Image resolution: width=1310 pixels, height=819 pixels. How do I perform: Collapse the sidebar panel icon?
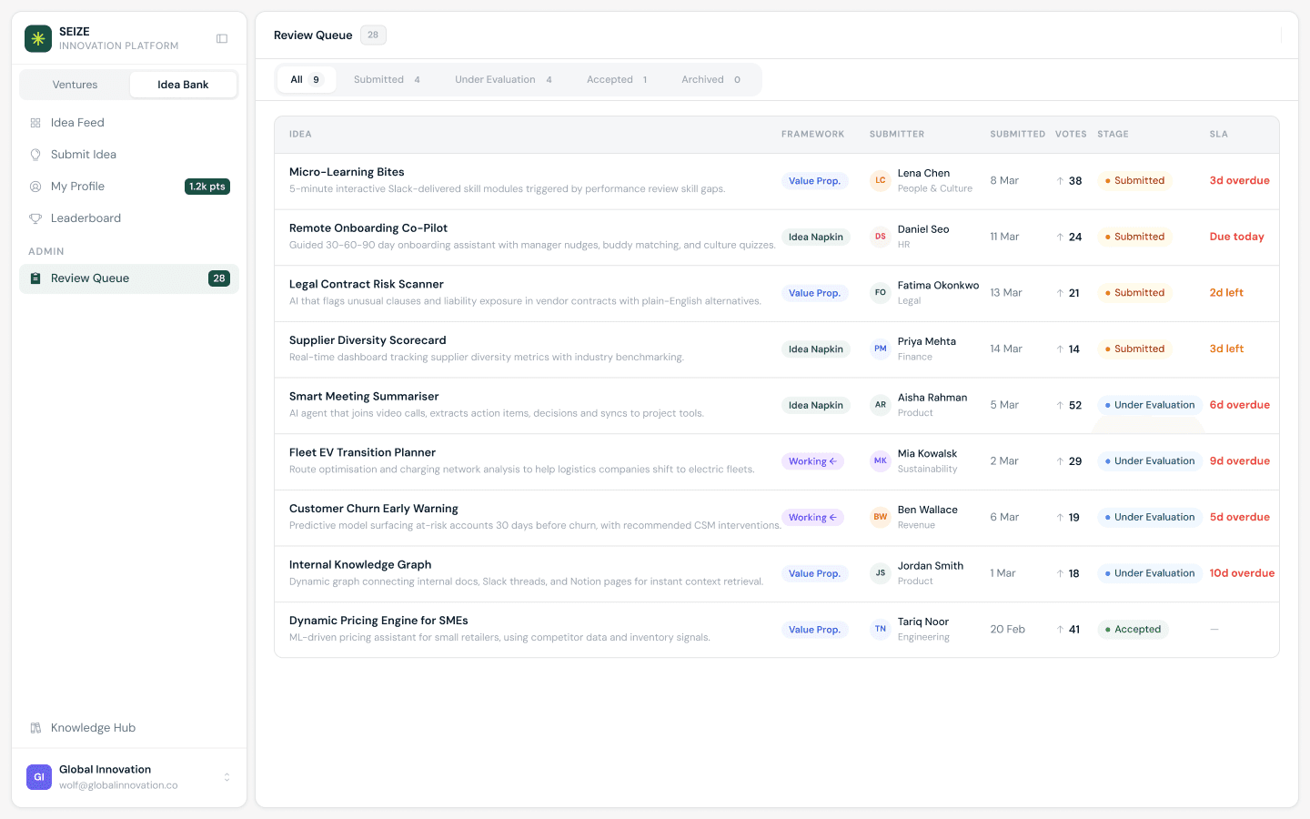[222, 38]
